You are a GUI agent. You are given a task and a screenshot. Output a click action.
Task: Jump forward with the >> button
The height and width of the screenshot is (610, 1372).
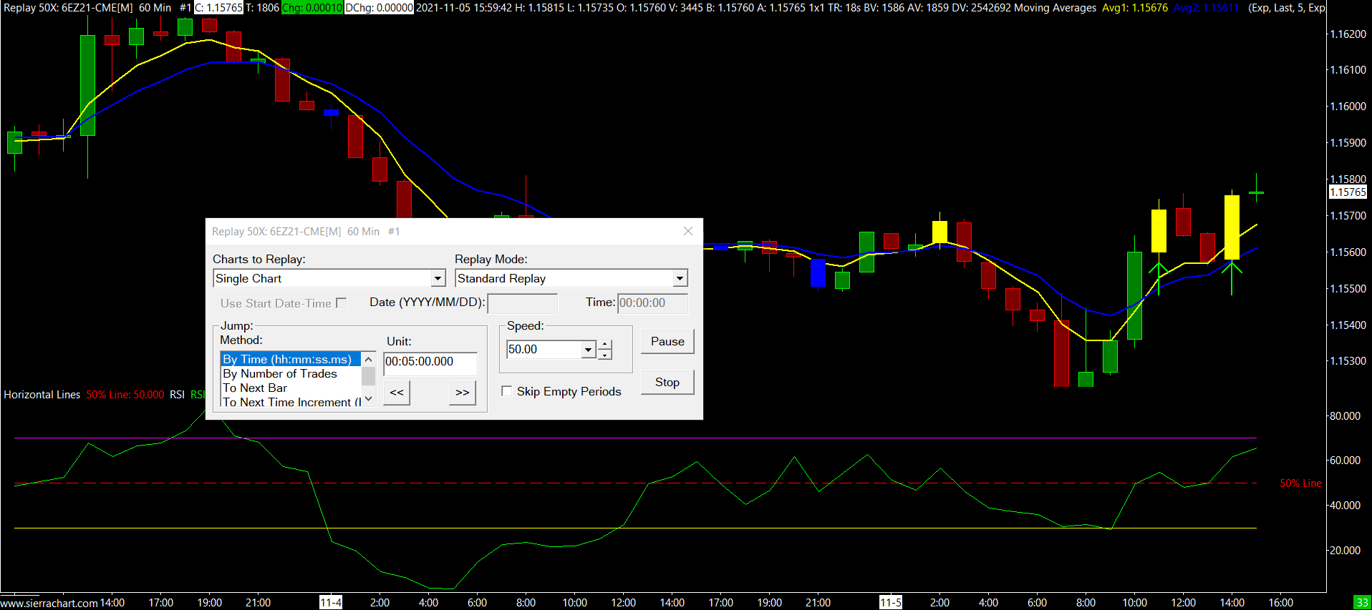point(463,393)
